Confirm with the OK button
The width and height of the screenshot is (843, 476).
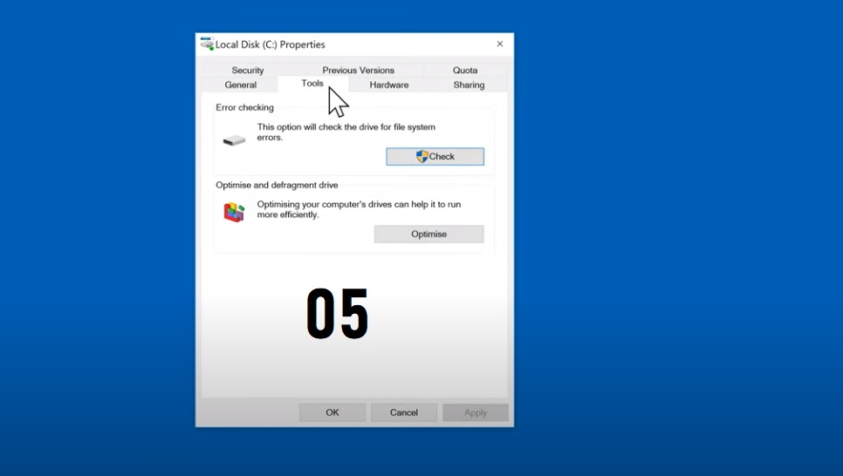(332, 412)
